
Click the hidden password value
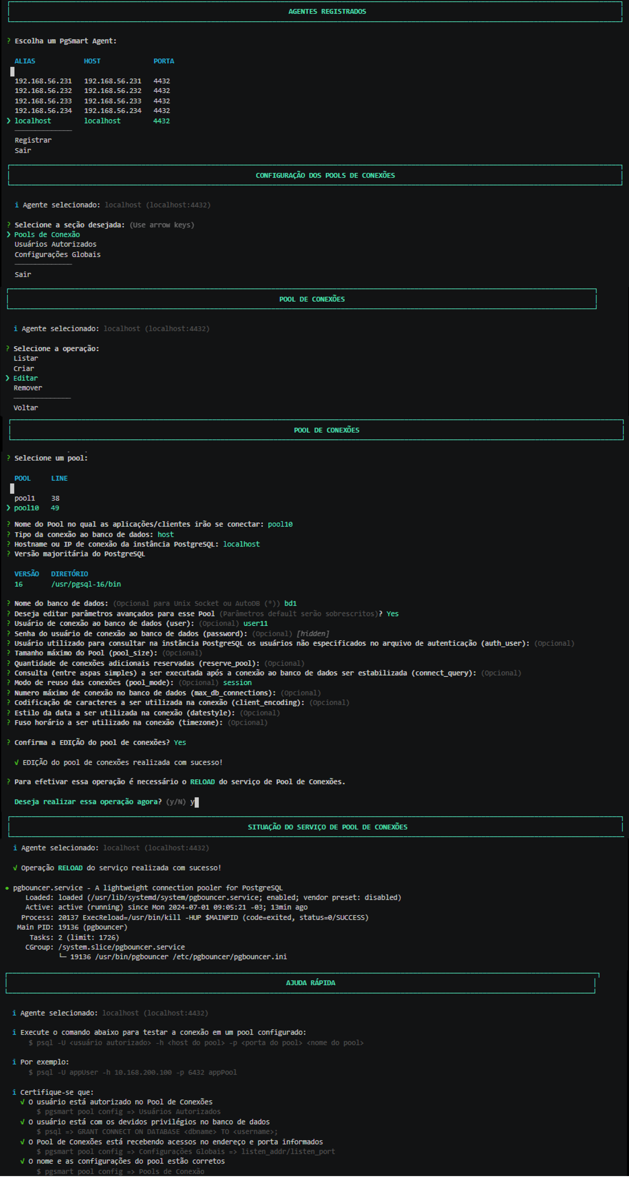click(x=313, y=634)
